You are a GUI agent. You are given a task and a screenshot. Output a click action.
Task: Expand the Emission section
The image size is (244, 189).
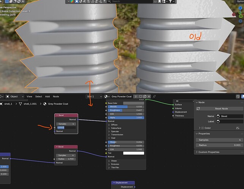click(109, 164)
